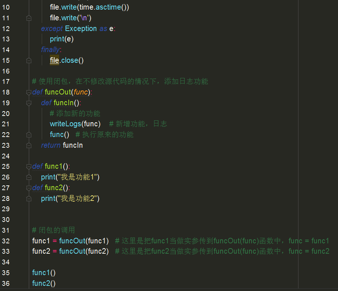The image size is (338, 291).
Task: Click the 'finally' keyword
Action: (50, 50)
